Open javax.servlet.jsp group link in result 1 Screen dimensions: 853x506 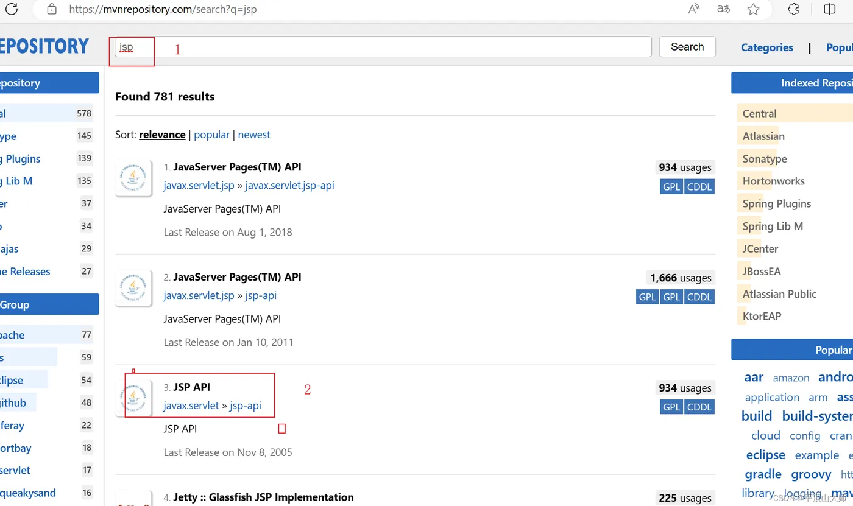click(x=199, y=185)
